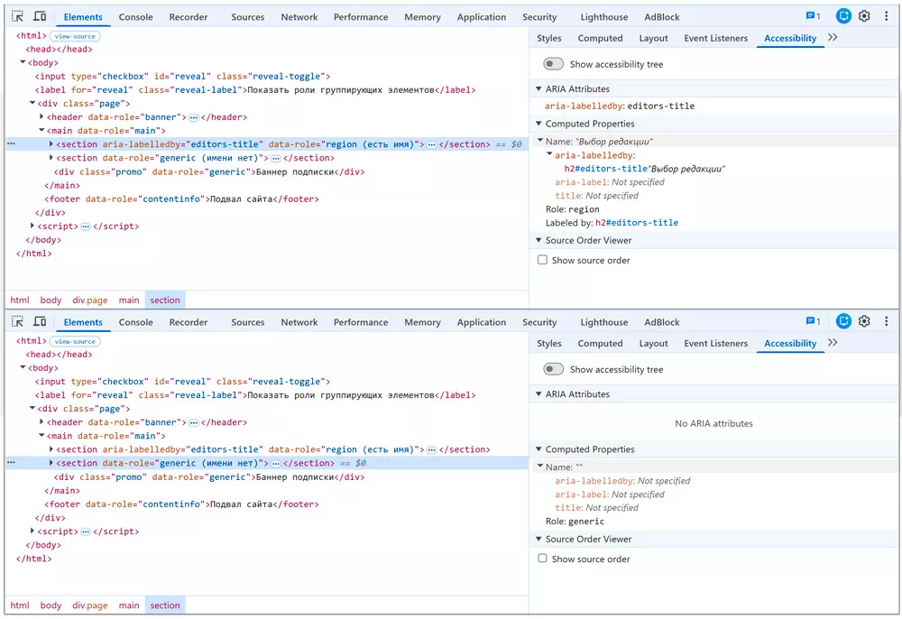Click view-source badge in top panel

75,36
